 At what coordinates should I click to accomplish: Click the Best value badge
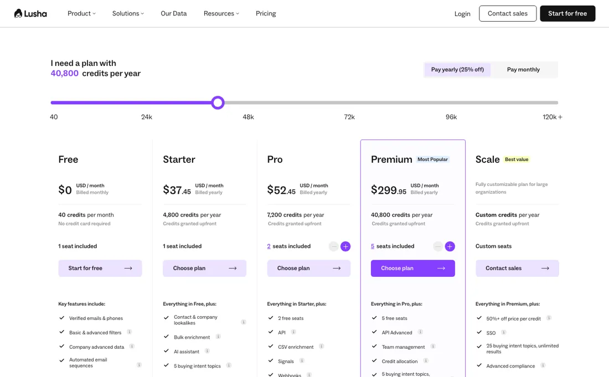pyautogui.click(x=517, y=159)
